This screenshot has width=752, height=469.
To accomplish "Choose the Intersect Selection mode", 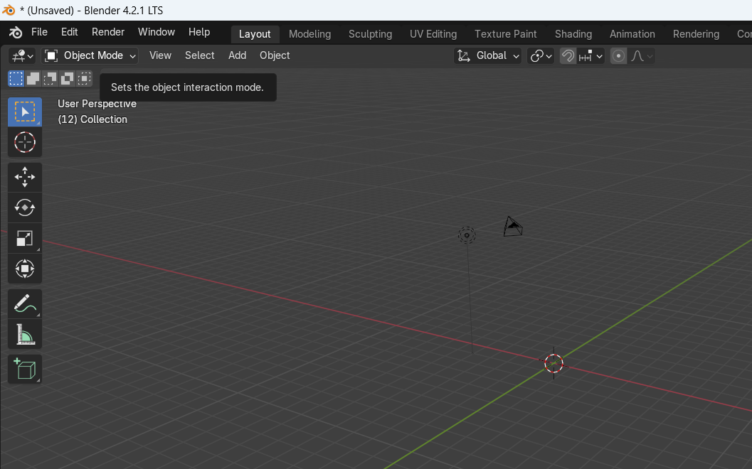I will [84, 79].
